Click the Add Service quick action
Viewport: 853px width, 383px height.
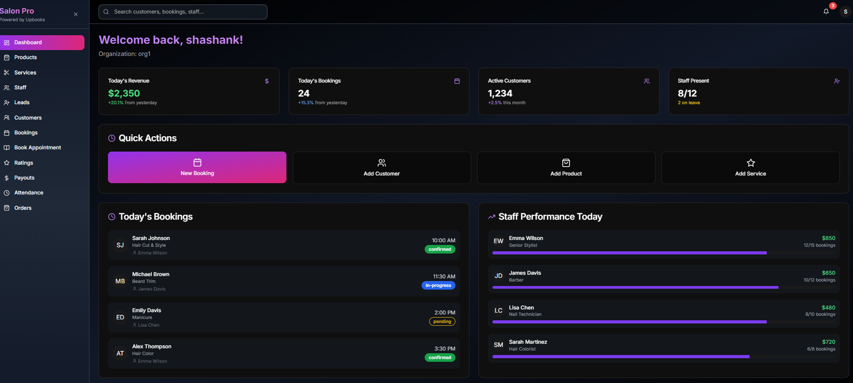coord(750,168)
